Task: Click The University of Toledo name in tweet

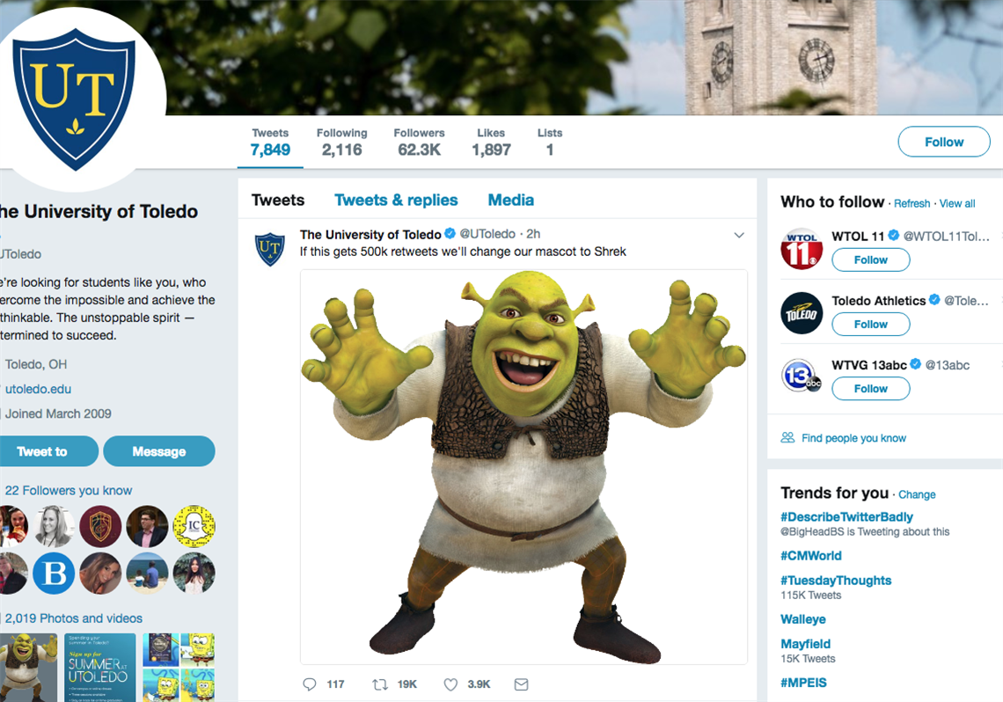Action: [370, 235]
